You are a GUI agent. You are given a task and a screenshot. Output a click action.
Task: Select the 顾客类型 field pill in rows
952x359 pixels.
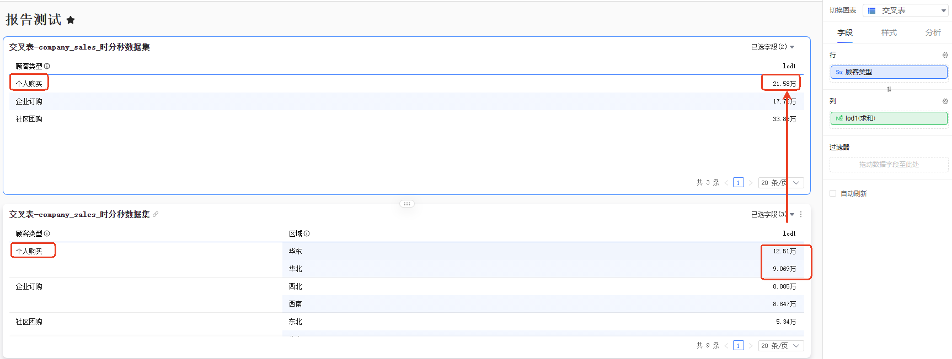[889, 72]
